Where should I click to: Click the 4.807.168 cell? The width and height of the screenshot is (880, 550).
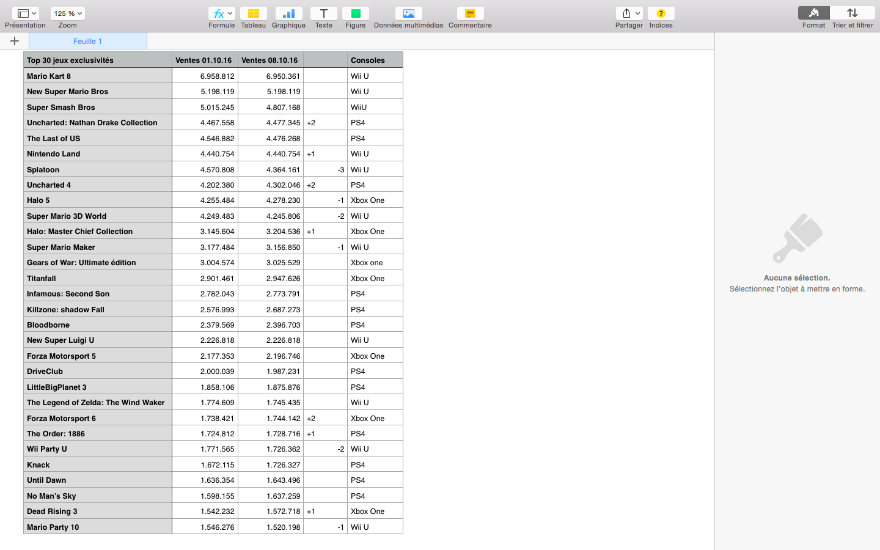pos(271,107)
